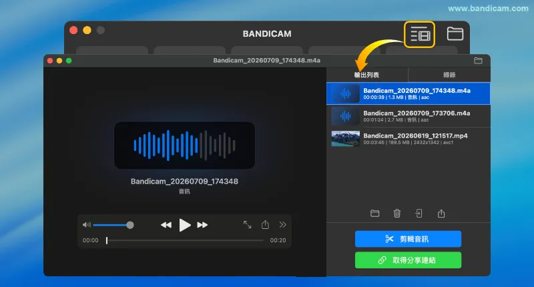Mute audio via the speaker icon
The width and height of the screenshot is (534, 287).
[87, 225]
